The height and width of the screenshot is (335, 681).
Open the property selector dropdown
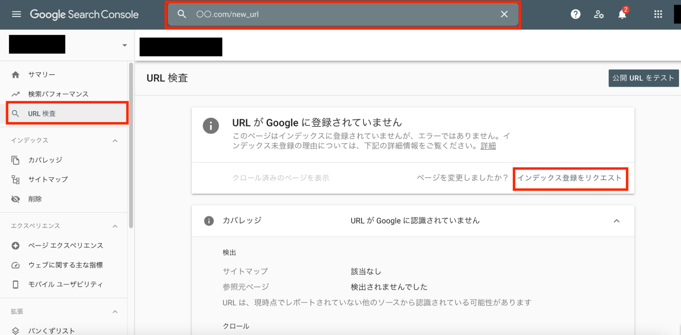point(124,45)
